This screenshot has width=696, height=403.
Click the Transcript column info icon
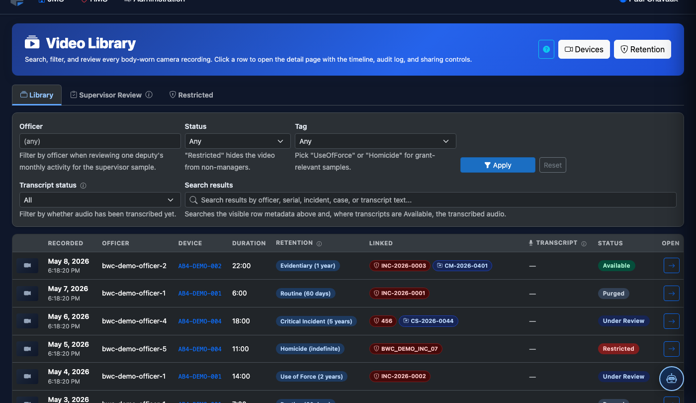coord(584,244)
